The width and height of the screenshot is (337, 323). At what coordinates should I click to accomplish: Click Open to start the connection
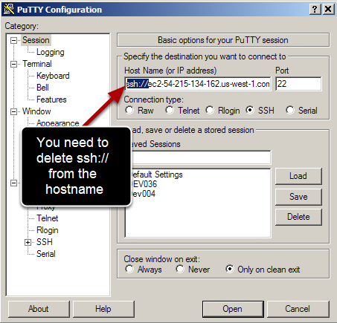[233, 309]
